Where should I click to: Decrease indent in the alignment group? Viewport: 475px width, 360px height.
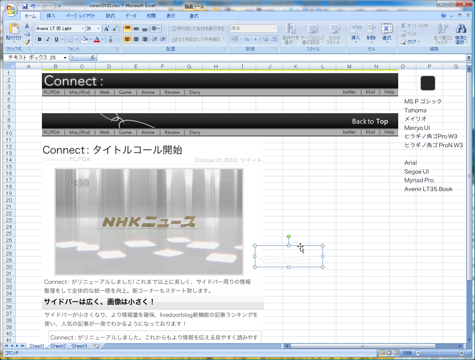pos(155,39)
